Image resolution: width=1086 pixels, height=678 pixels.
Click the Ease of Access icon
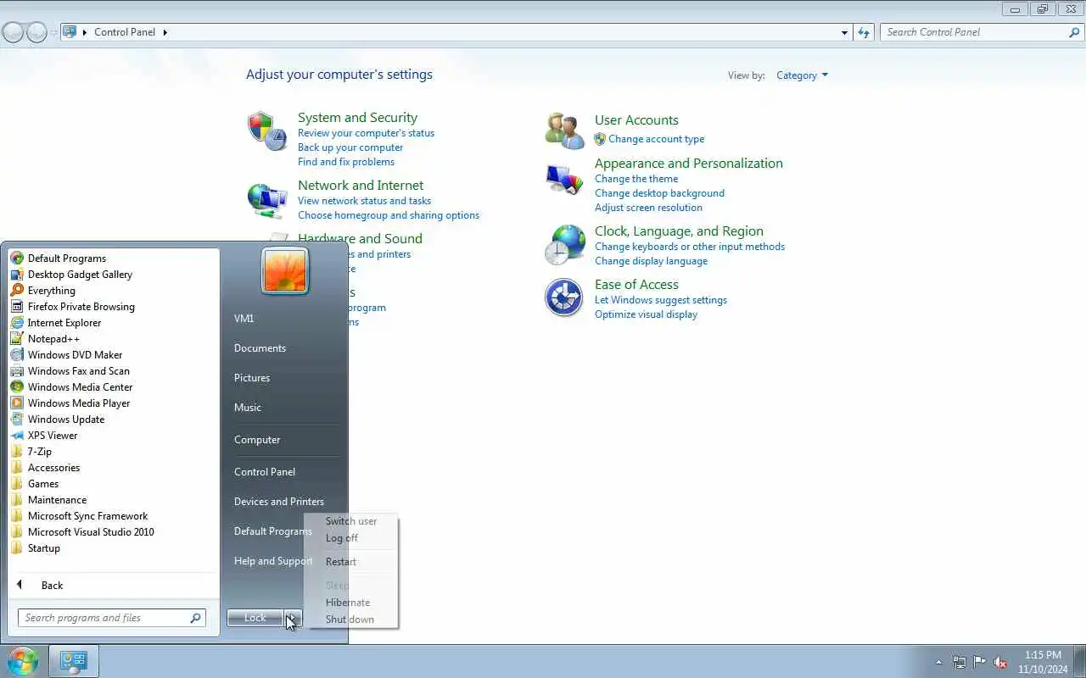click(563, 297)
